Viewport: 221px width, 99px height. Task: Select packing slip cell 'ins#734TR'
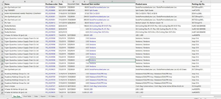pos(201,10)
